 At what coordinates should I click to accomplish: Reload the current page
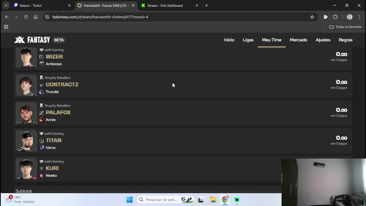[26, 17]
